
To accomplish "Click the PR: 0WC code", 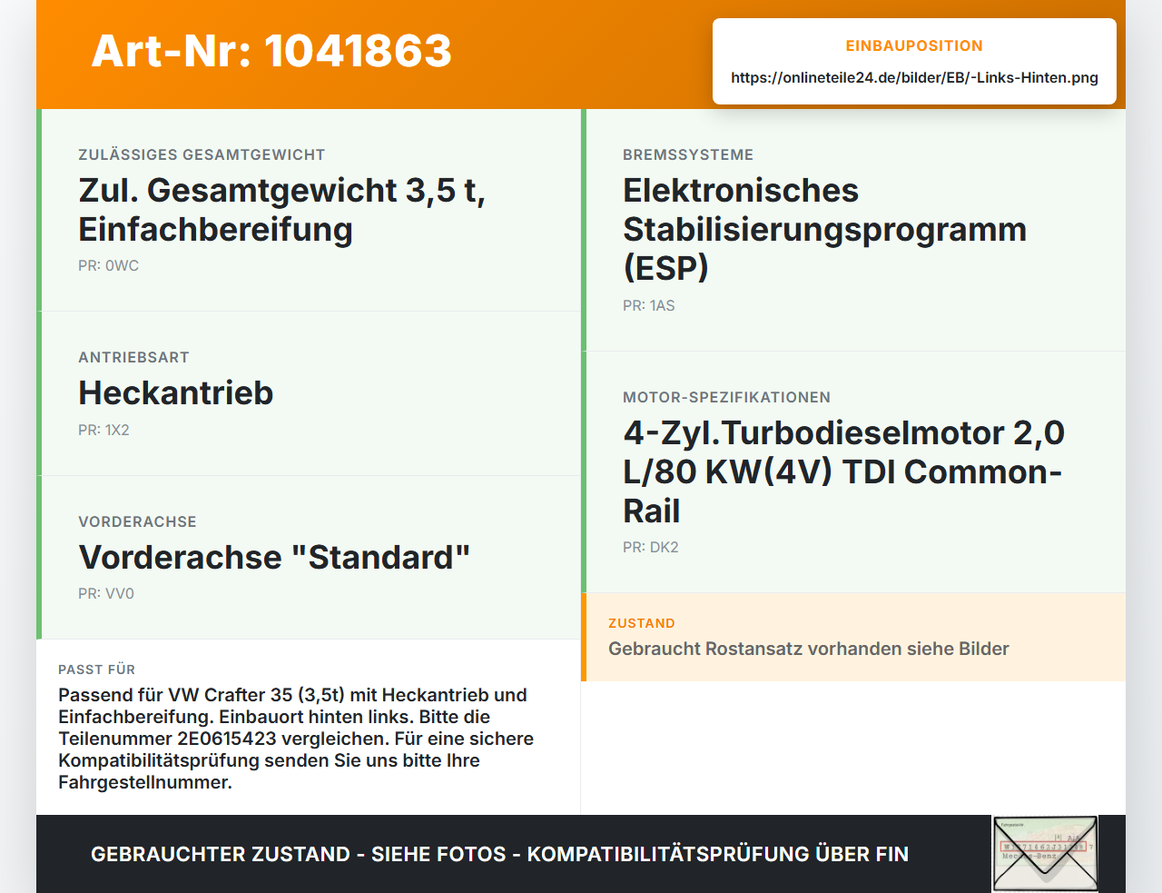I will pyautogui.click(x=108, y=266).
